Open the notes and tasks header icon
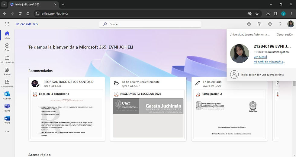 (259, 24)
